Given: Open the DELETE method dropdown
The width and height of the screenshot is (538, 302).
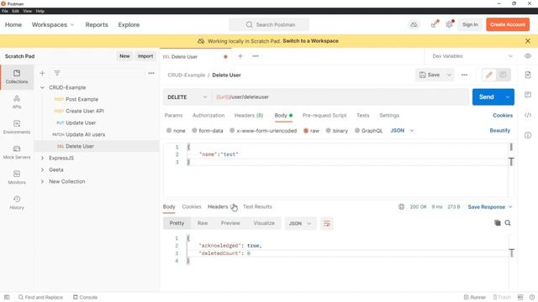Looking at the screenshot, I should click(187, 97).
